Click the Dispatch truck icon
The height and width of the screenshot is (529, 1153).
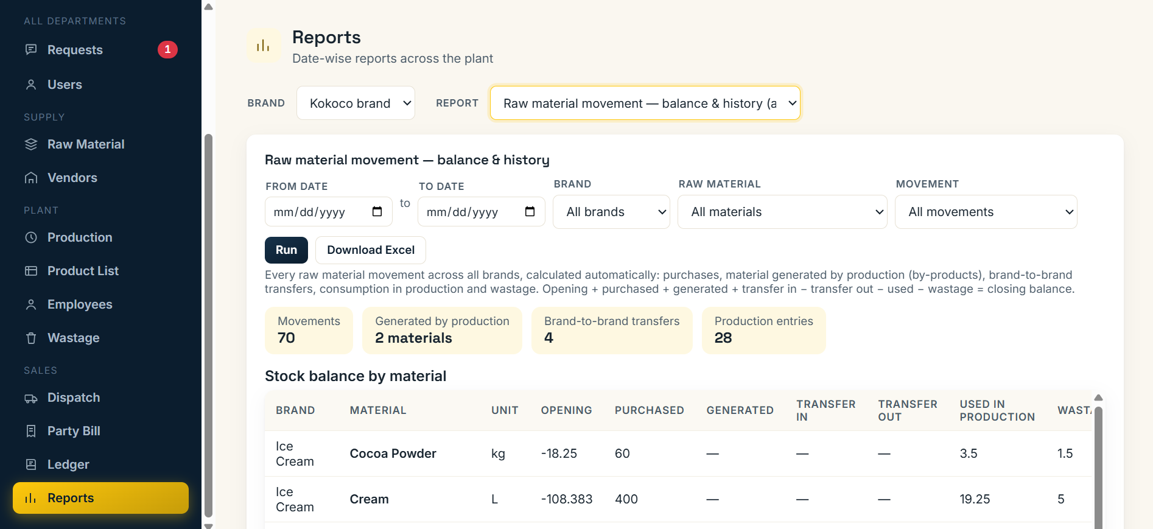[x=31, y=398]
